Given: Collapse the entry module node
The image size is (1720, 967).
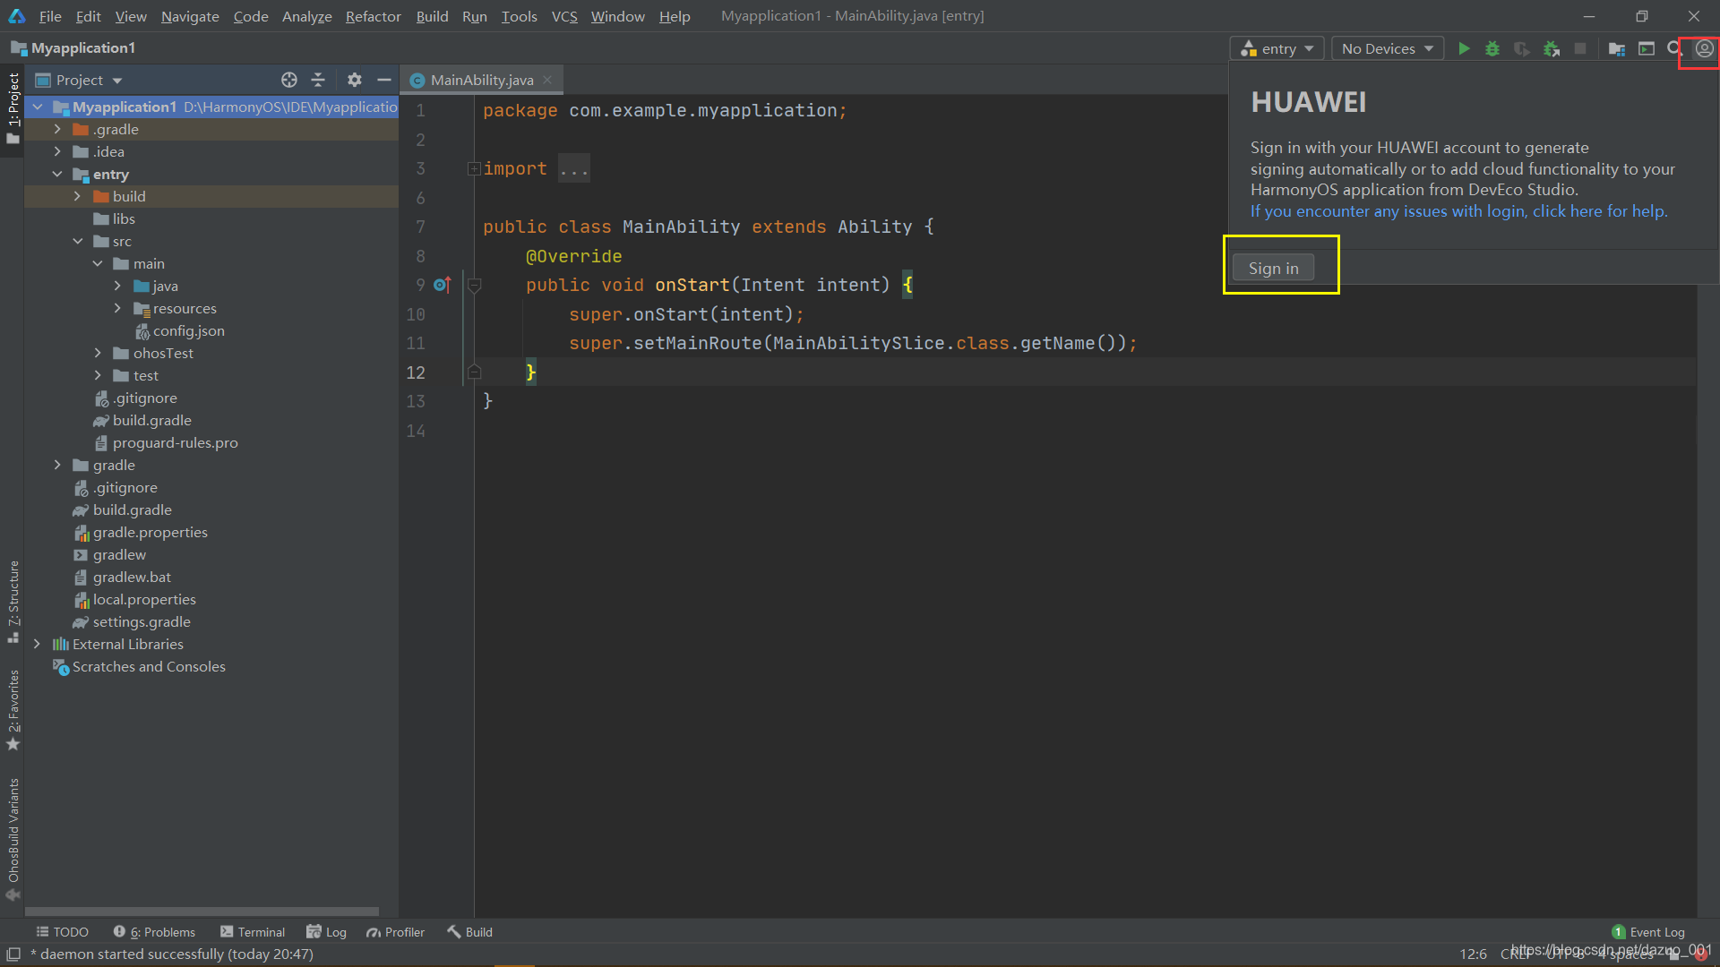Looking at the screenshot, I should (57, 174).
